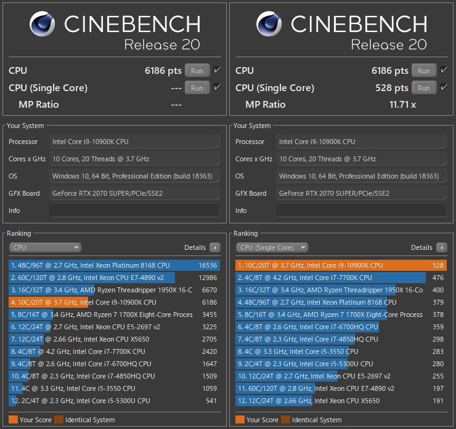
Task: Toggle the CPU test checkbox in left window
Action: point(217,70)
